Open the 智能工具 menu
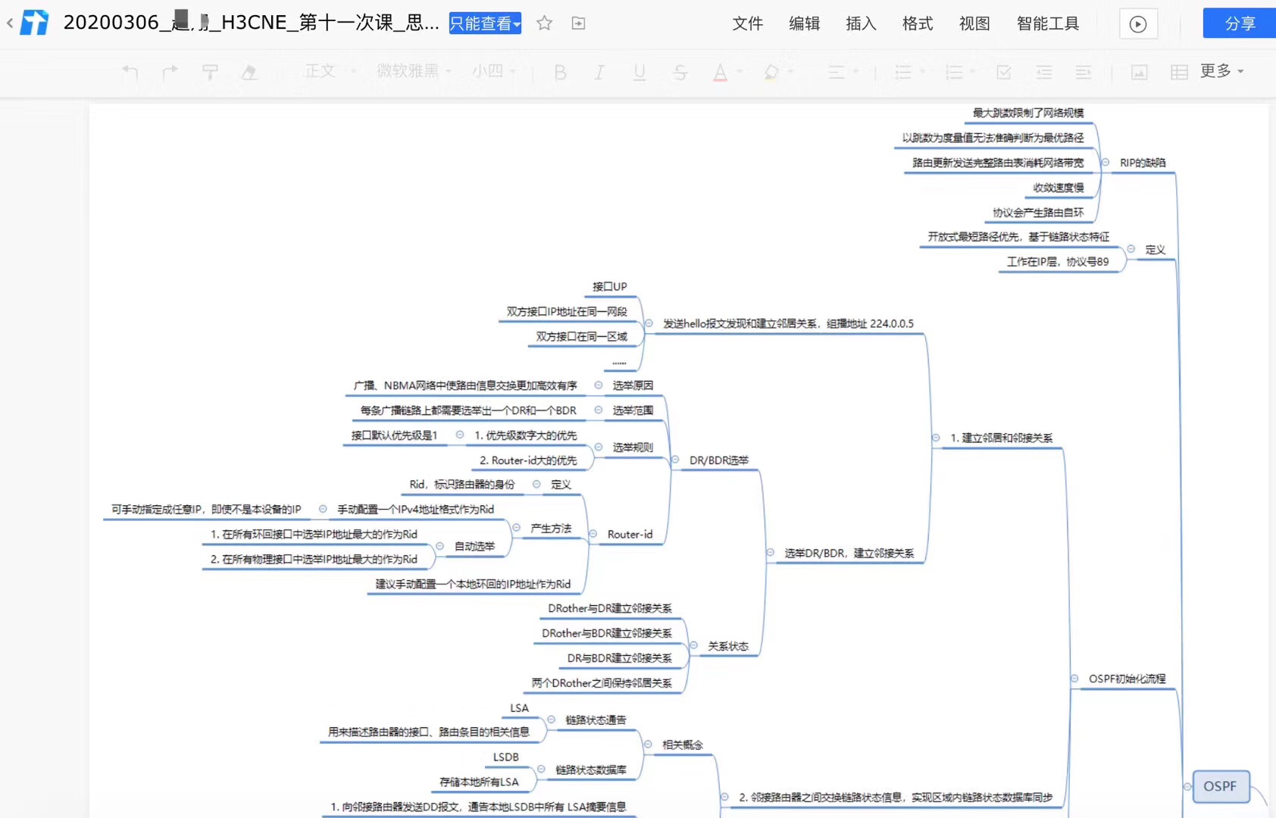 1047,23
